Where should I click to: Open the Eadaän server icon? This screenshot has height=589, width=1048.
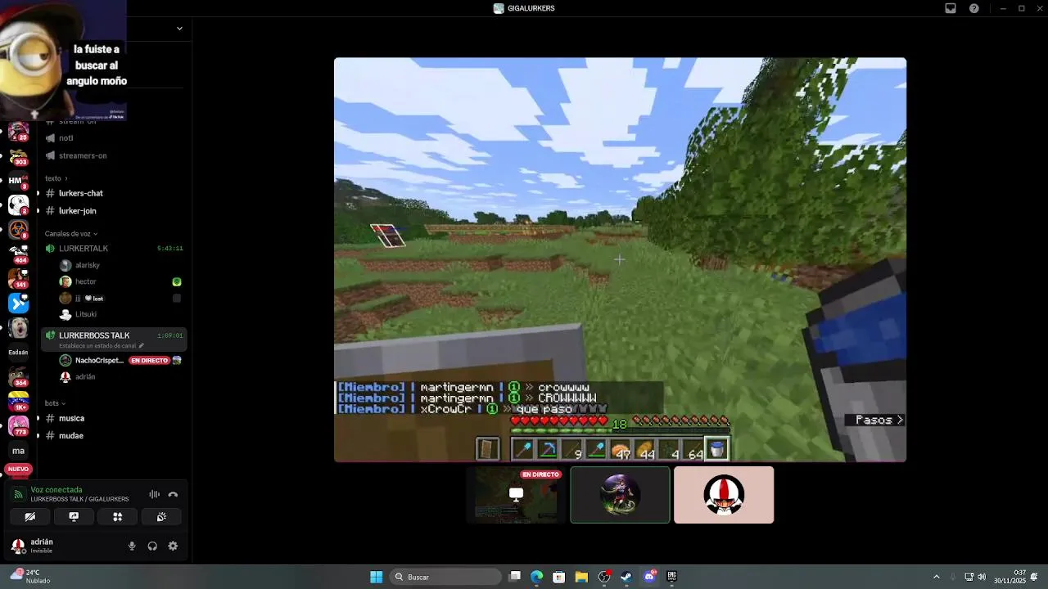click(x=18, y=353)
